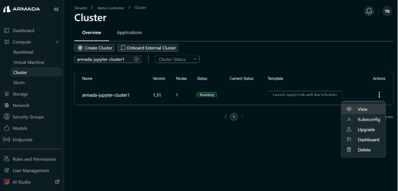Click the Current Status column header
The image size is (398, 191).
242,79
